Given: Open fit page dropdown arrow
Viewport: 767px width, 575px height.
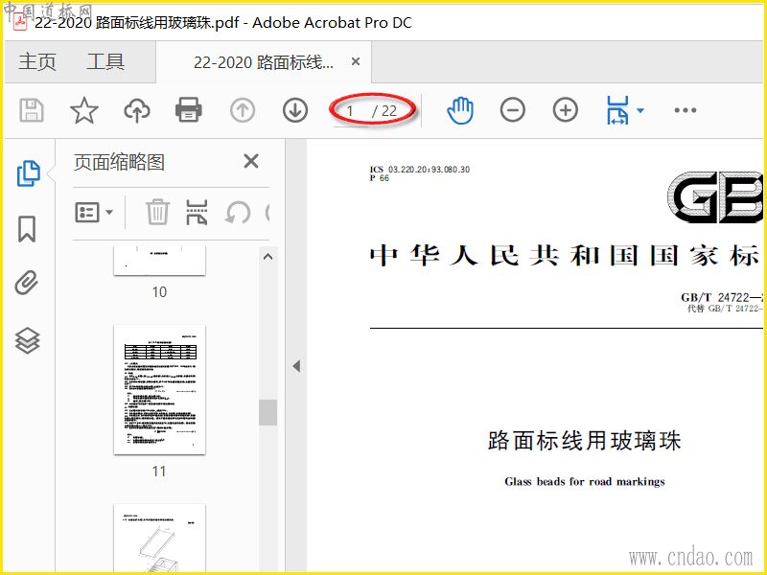Looking at the screenshot, I should coord(640,110).
